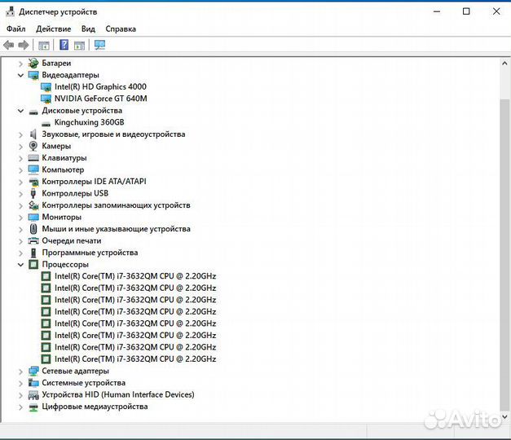This screenshot has height=440, width=511.
Task: Click the scrollbar down arrow
Action: [x=504, y=416]
